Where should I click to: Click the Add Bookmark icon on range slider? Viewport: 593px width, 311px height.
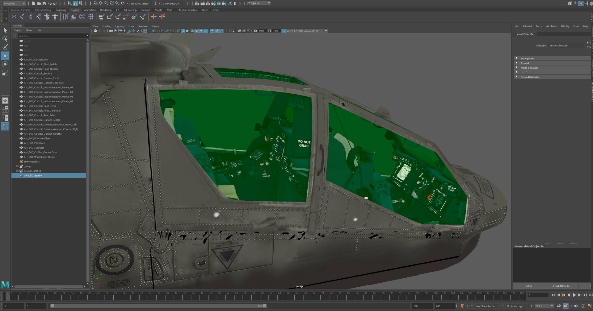(462, 306)
